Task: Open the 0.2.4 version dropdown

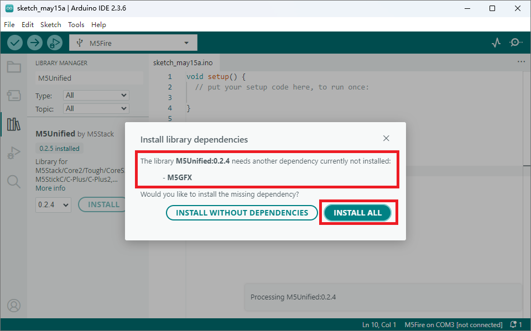Action: 53,205
